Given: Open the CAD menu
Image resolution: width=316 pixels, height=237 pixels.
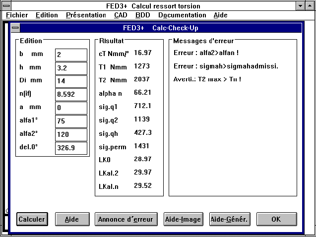Looking at the screenshot, I should click(121, 15).
